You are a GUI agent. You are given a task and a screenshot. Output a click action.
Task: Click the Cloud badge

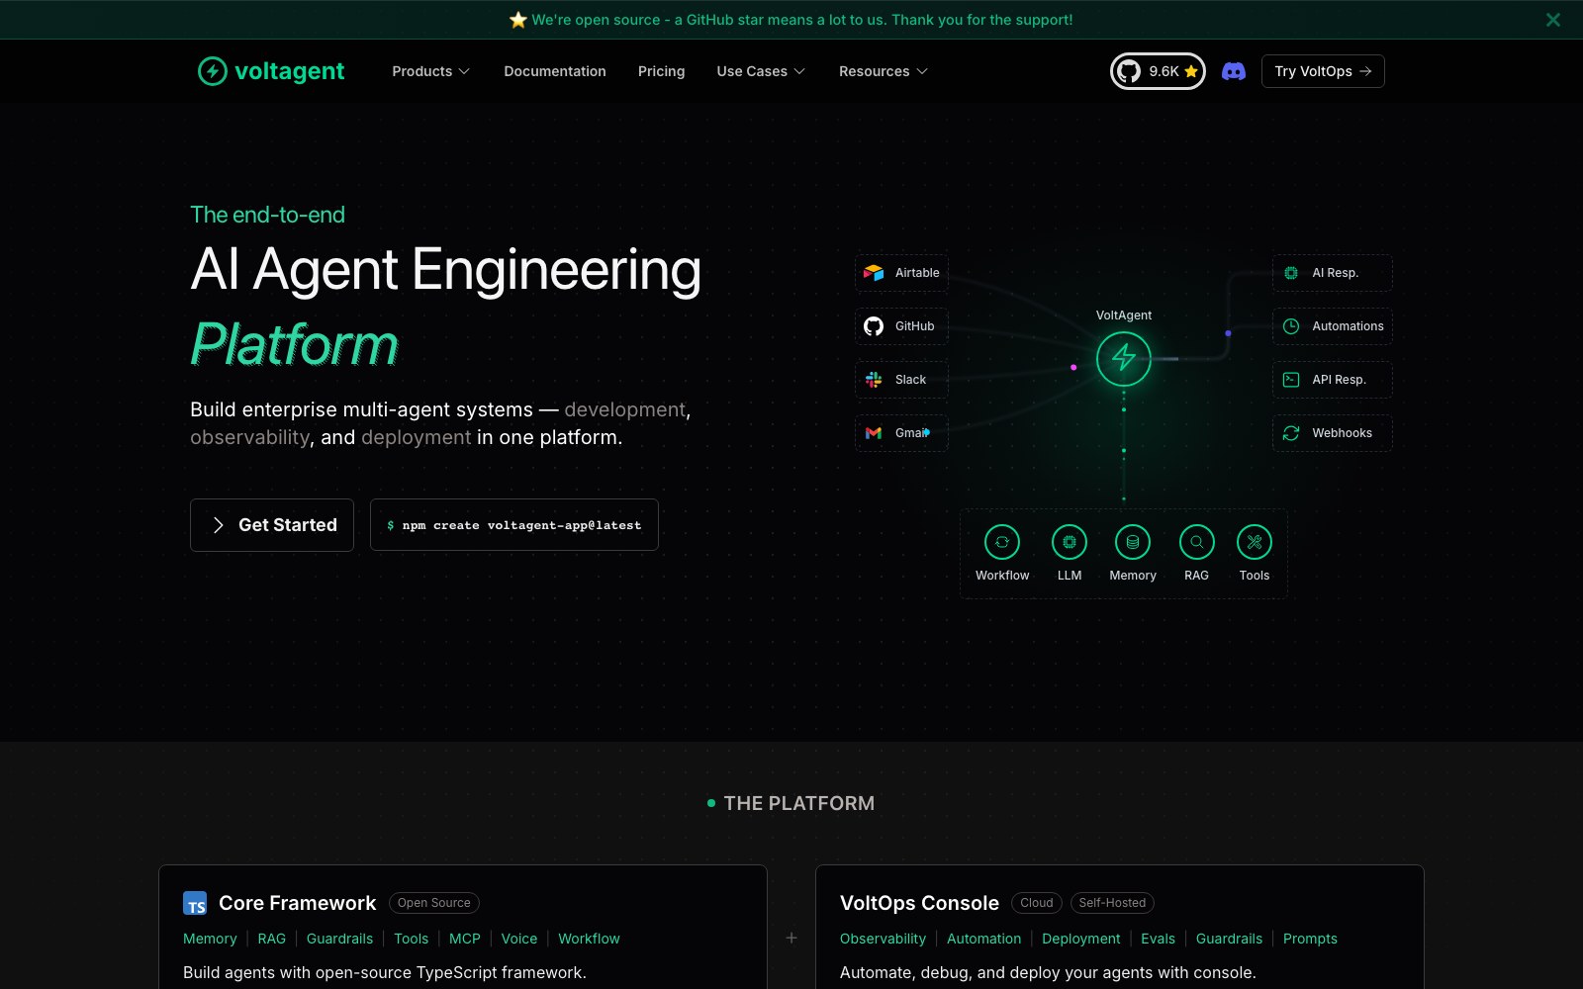click(1037, 903)
